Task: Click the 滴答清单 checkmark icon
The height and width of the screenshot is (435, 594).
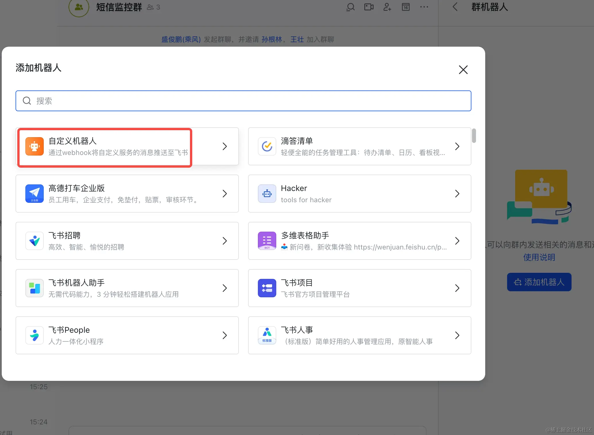Action: tap(267, 146)
